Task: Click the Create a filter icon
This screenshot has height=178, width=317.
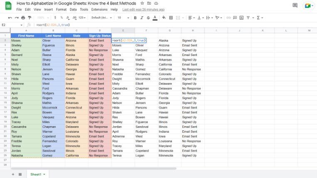Action: point(248,18)
